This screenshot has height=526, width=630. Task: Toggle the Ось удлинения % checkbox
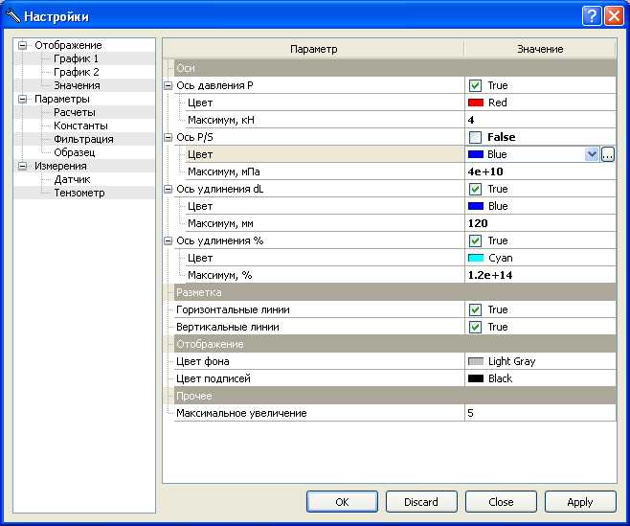475,240
